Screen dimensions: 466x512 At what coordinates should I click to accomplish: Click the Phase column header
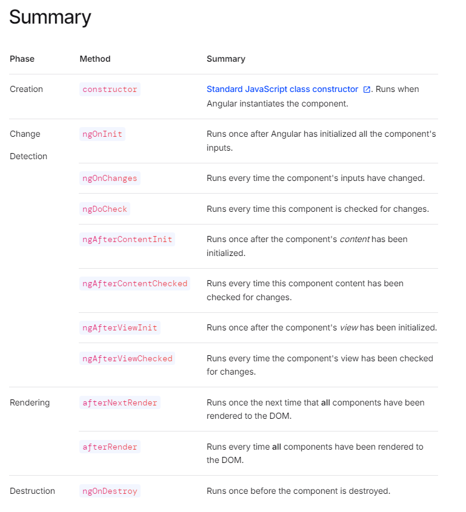coord(22,59)
